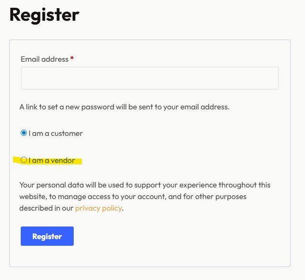Viewport: 305px width, 280px height.
Task: Click the red required asterisk by Email address
Action: 72,59
